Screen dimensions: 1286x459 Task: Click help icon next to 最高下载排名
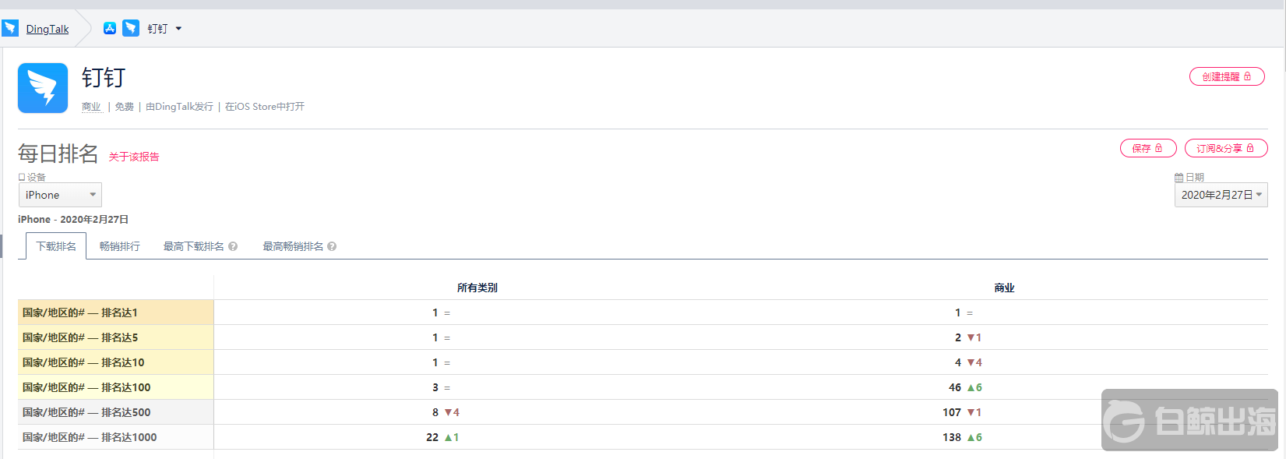pyautogui.click(x=233, y=246)
